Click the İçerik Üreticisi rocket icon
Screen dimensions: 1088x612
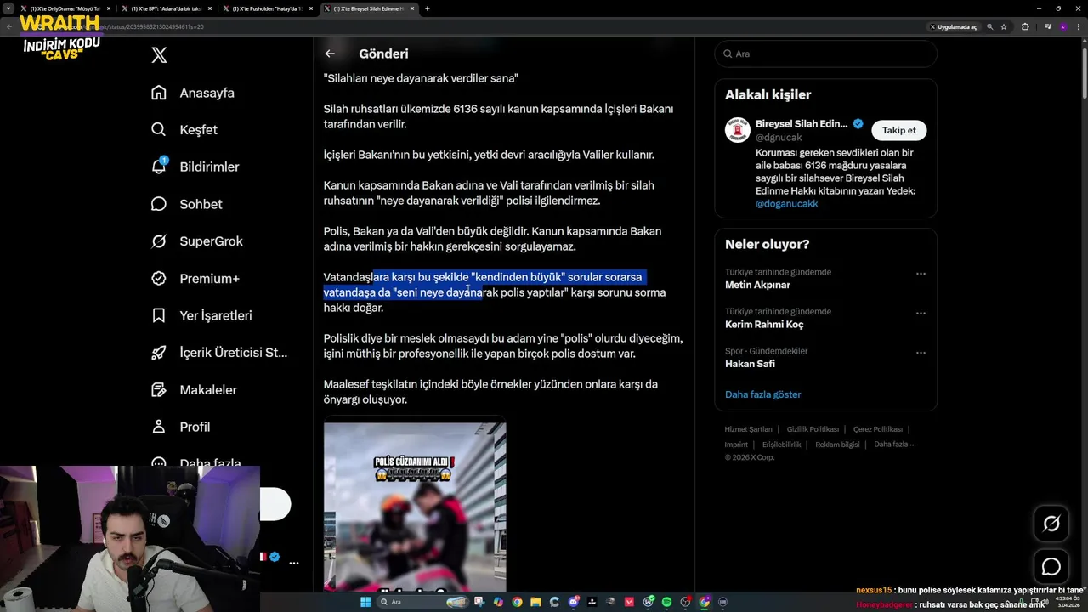click(159, 353)
